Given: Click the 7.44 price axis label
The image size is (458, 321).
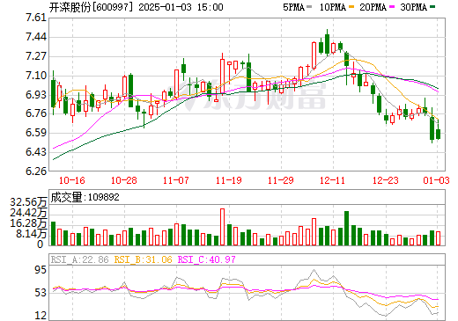Looking at the screenshot, I should tap(36, 37).
